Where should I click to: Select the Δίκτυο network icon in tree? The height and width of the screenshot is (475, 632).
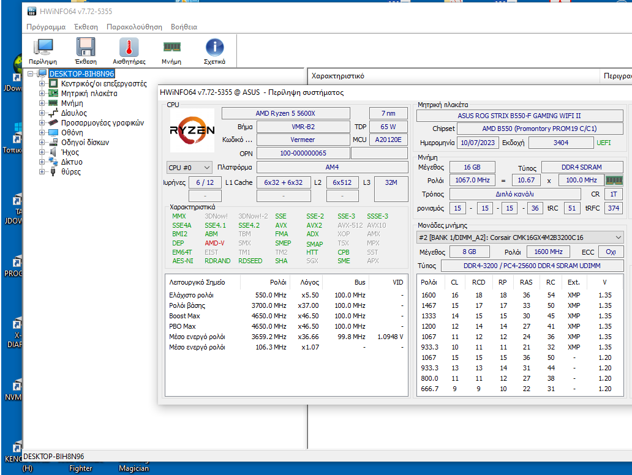(53, 162)
